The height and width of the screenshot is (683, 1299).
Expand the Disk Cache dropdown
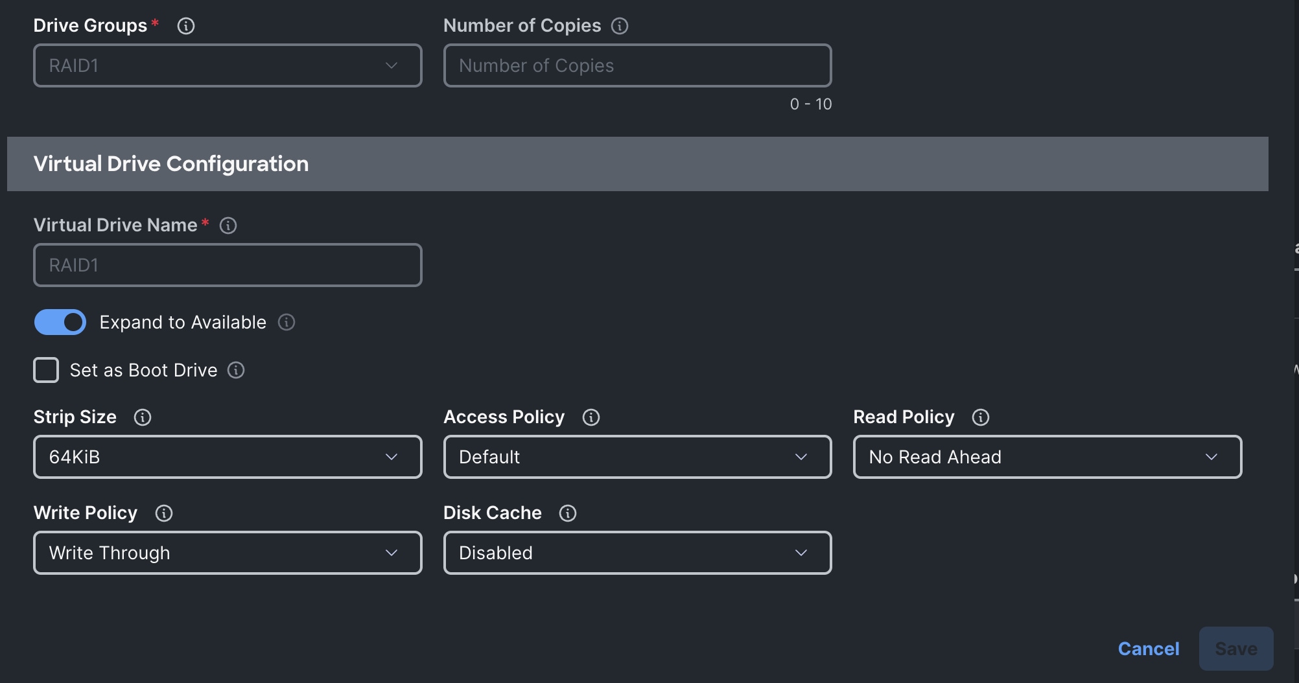point(637,553)
